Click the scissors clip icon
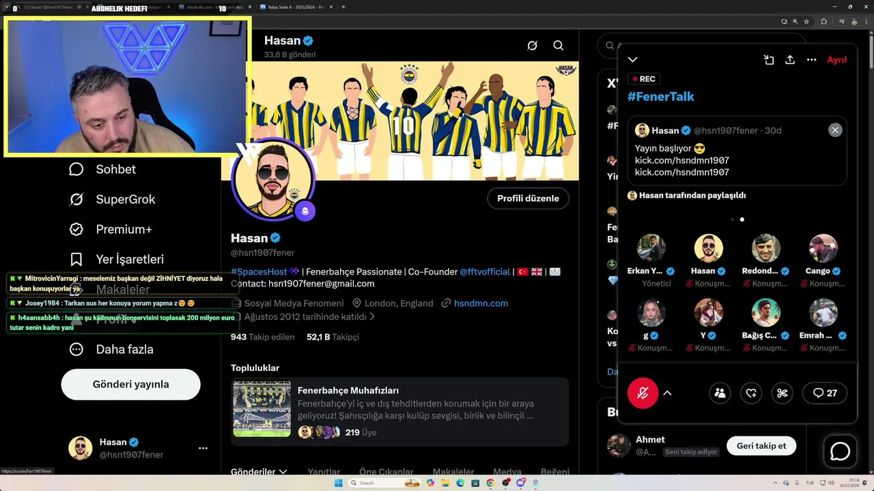Image resolution: width=874 pixels, height=491 pixels. (x=783, y=393)
